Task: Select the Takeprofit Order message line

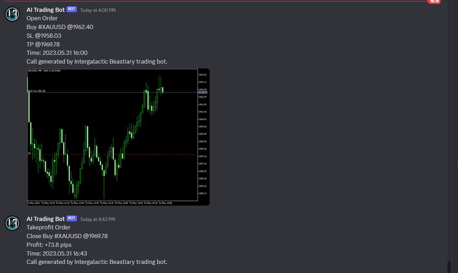Action: pyautogui.click(x=48, y=227)
